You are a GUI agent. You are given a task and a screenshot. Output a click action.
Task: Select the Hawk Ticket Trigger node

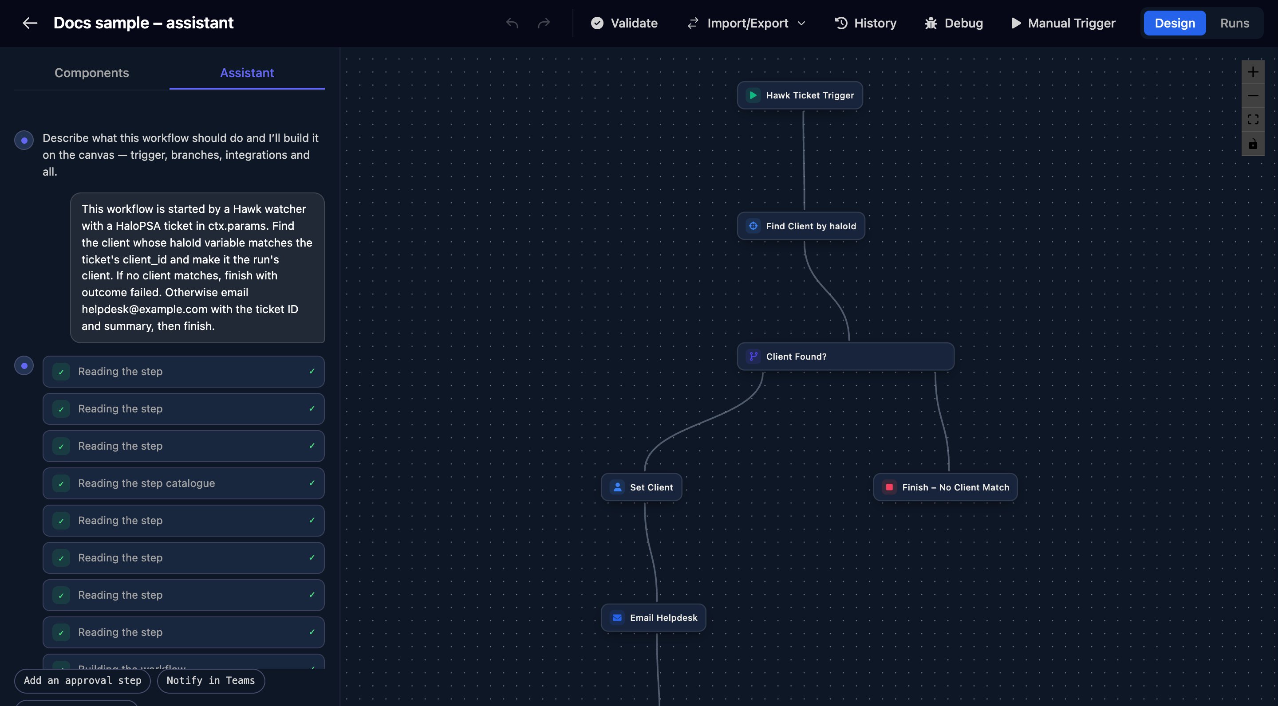800,95
